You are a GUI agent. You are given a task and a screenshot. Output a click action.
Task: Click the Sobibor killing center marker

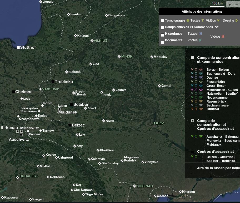tap(71, 104)
